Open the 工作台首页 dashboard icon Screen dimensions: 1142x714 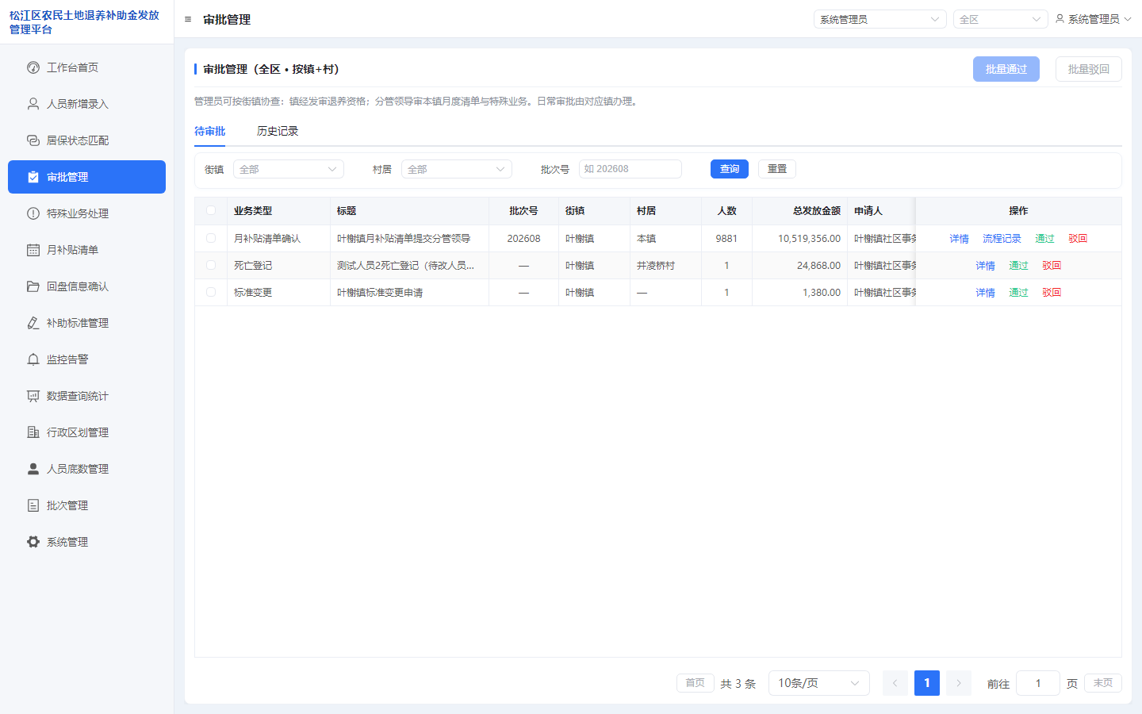tap(33, 67)
